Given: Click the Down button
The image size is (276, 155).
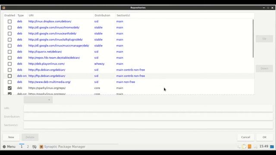Looking at the screenshot, I should click(264, 68).
